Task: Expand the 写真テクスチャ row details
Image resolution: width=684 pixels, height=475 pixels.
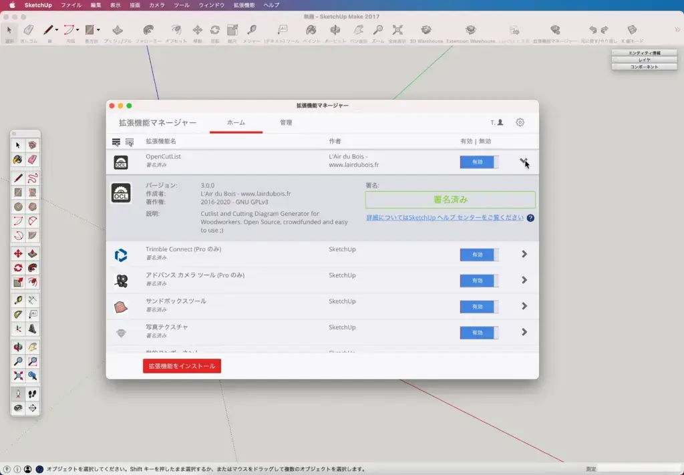Action: click(524, 332)
